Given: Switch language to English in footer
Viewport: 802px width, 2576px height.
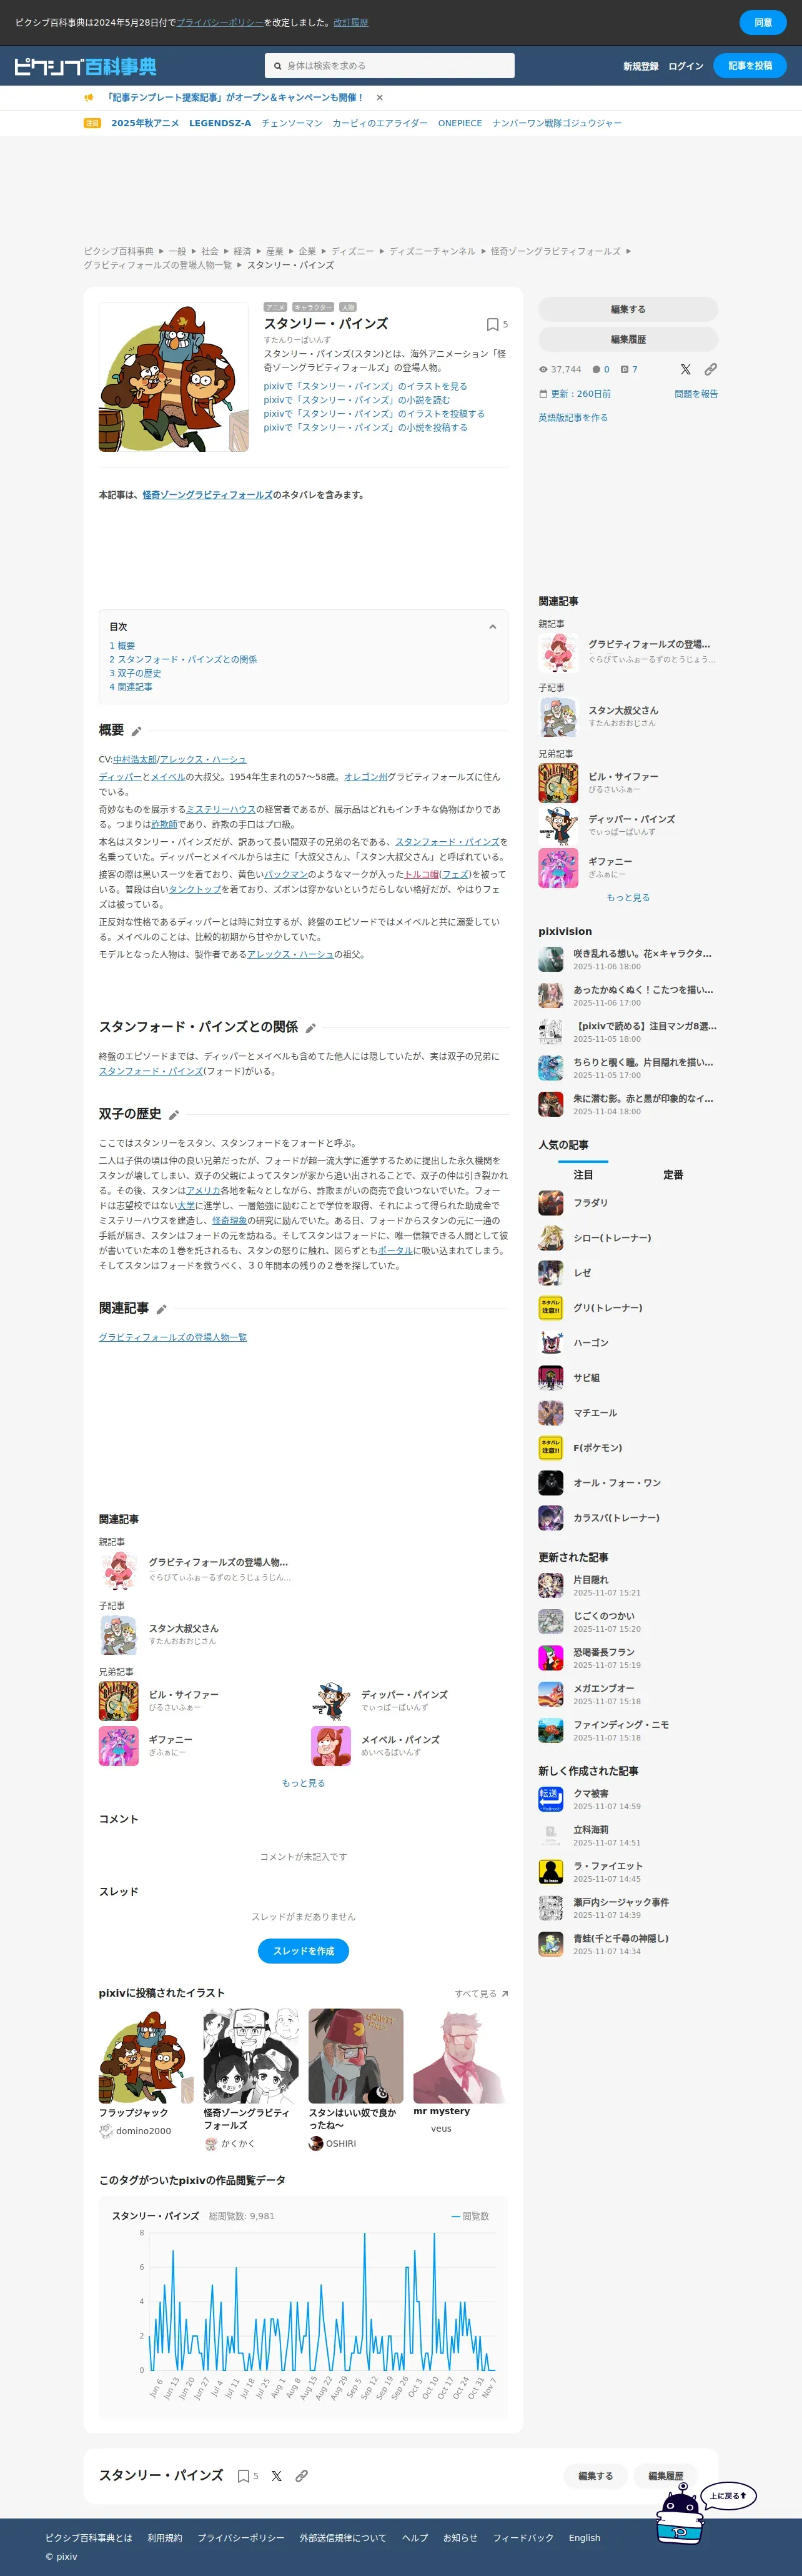Looking at the screenshot, I should [x=585, y=2537].
